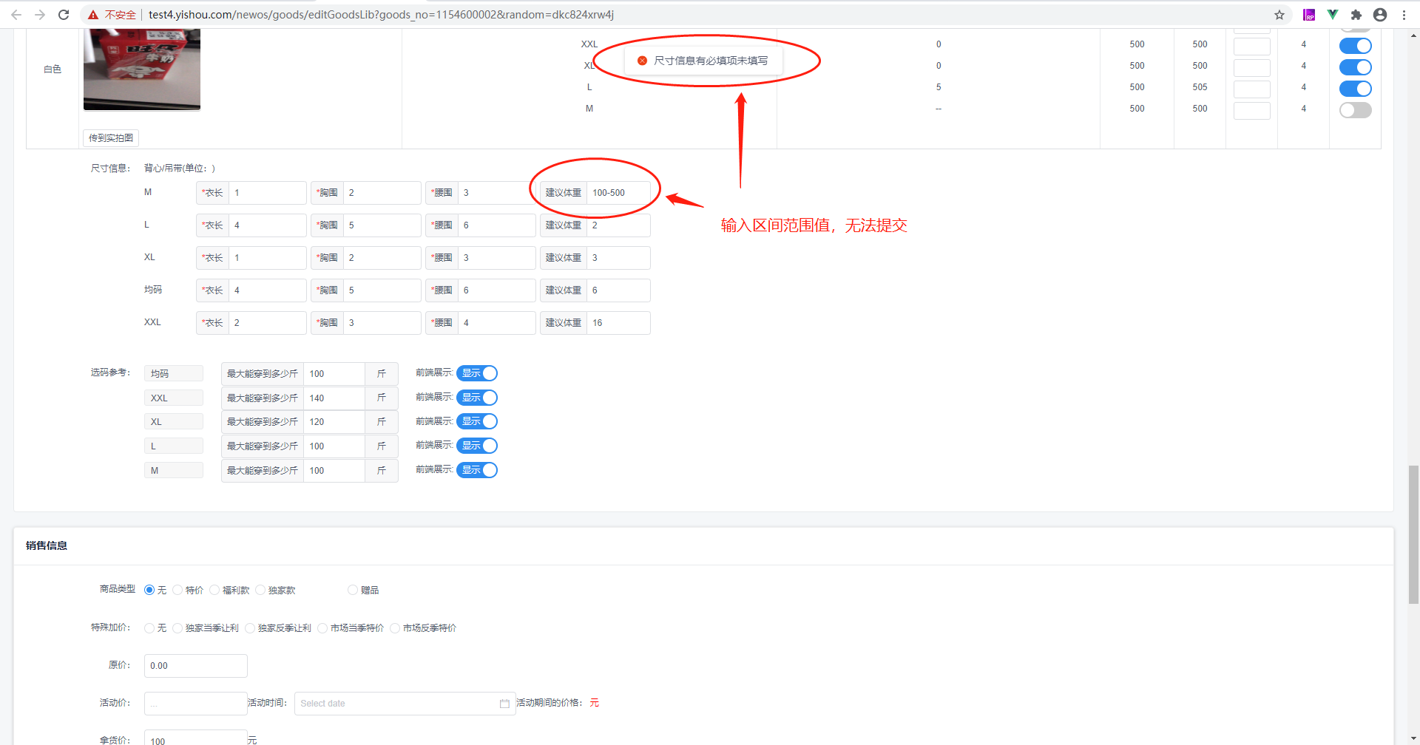Select 独家当季让利 option
The width and height of the screenshot is (1420, 745).
point(177,628)
